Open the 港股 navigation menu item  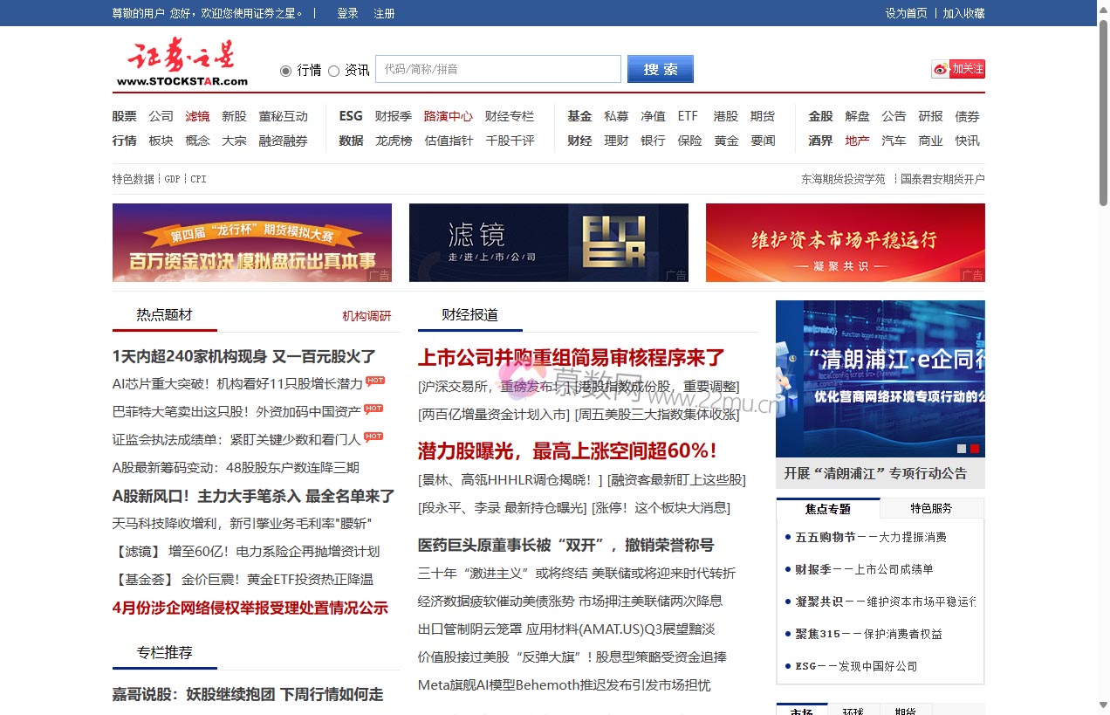coord(726,115)
